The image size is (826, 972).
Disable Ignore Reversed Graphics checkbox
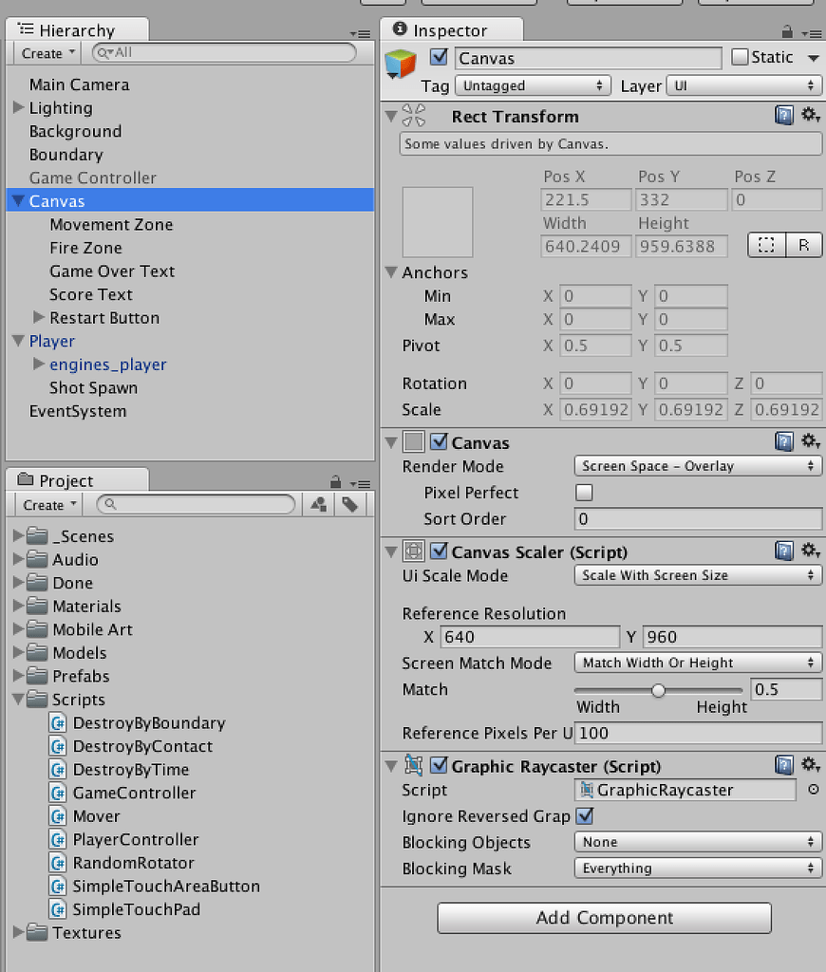click(585, 816)
